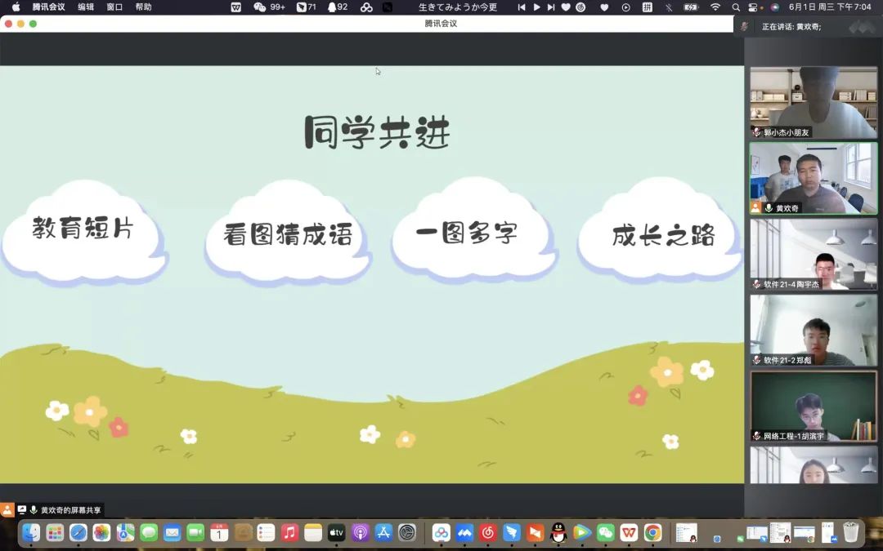Open Spotlight search in menu bar
Screen dimensions: 883x551
pos(736,7)
